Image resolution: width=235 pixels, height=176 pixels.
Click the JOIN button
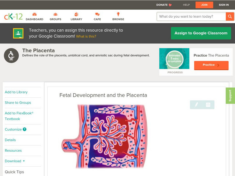[x=204, y=5]
